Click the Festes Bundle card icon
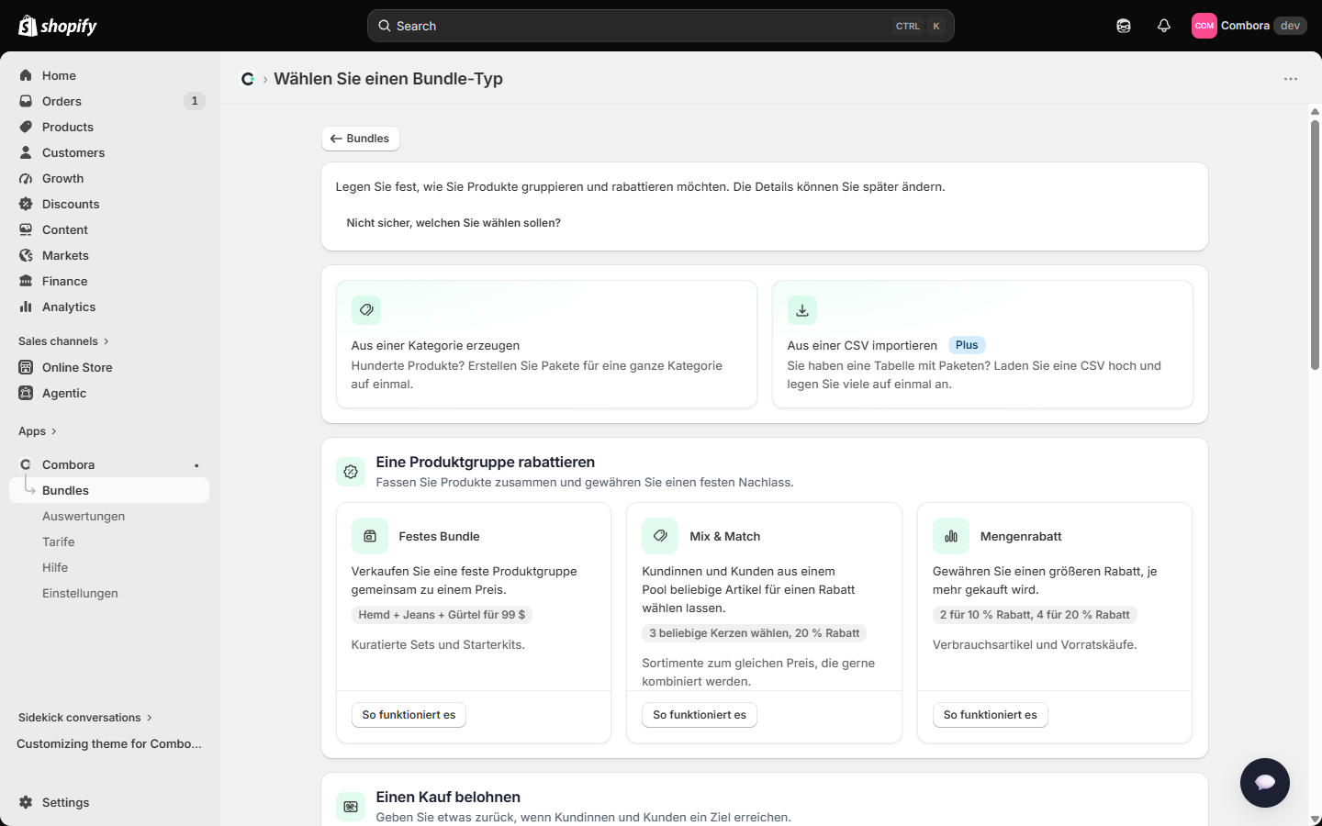Screen dimensions: 1322x826 coord(370,536)
